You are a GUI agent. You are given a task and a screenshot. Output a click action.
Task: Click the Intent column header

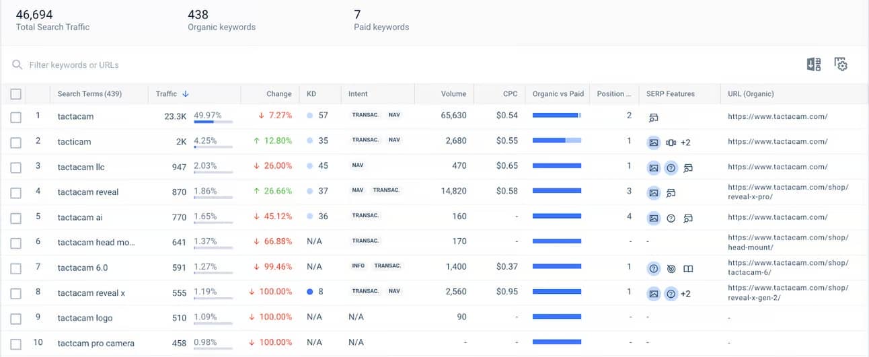(358, 94)
